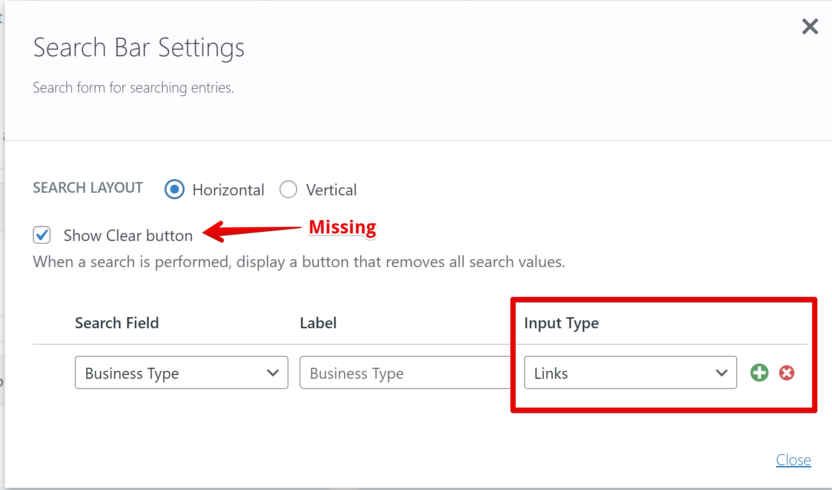Open the Search Field dropdown showing Business Type

(x=181, y=373)
